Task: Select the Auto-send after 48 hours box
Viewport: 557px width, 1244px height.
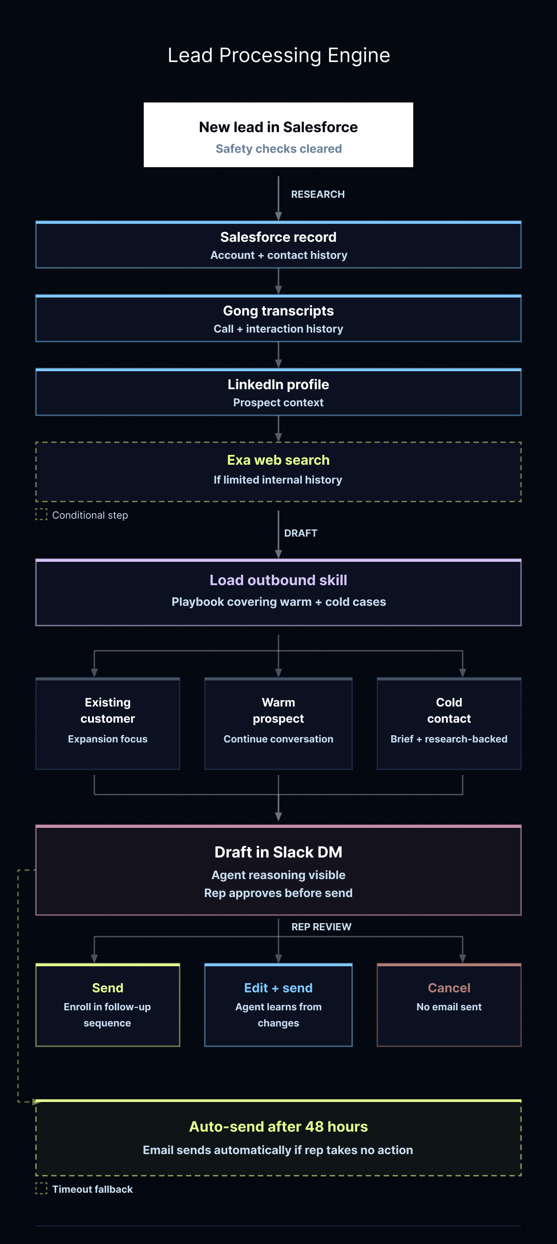Action: [278, 1138]
